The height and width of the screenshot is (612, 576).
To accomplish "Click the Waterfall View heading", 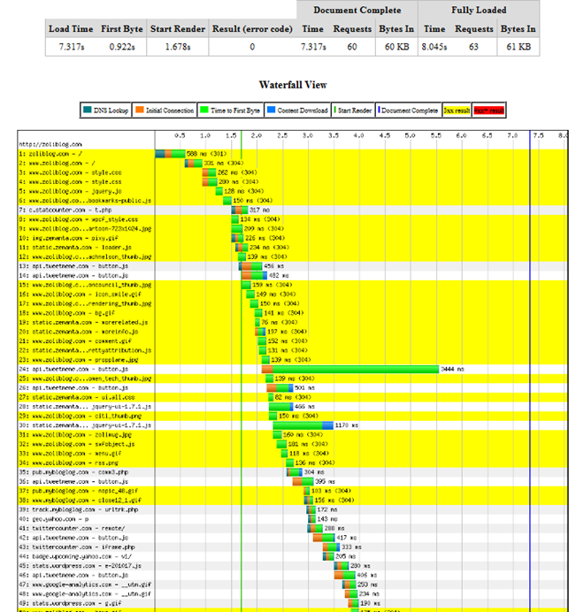I will 293,85.
